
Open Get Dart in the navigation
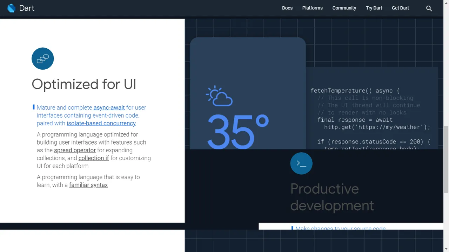point(400,8)
